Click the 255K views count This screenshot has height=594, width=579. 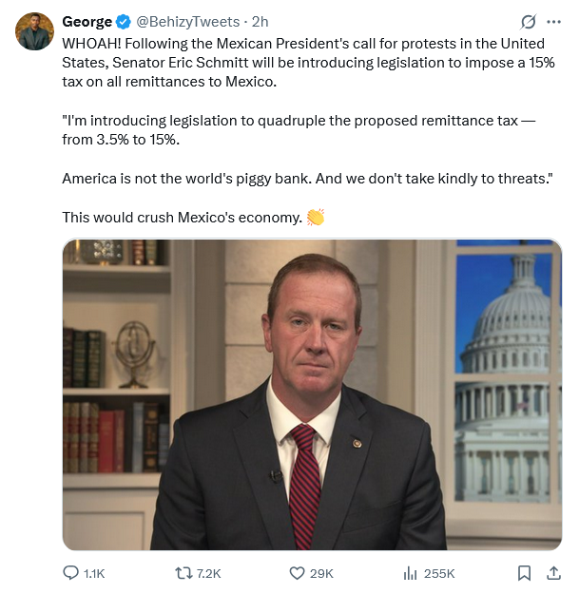click(x=439, y=573)
